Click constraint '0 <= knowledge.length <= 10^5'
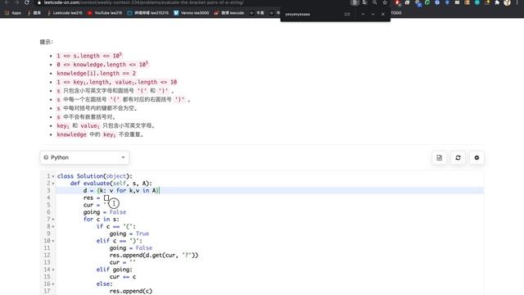 pyautogui.click(x=102, y=64)
